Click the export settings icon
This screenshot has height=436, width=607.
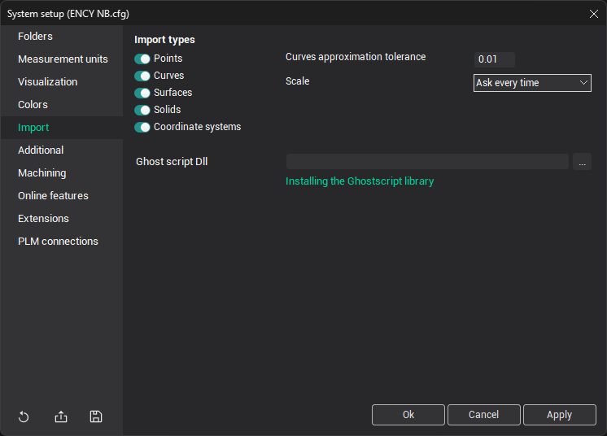pos(61,416)
